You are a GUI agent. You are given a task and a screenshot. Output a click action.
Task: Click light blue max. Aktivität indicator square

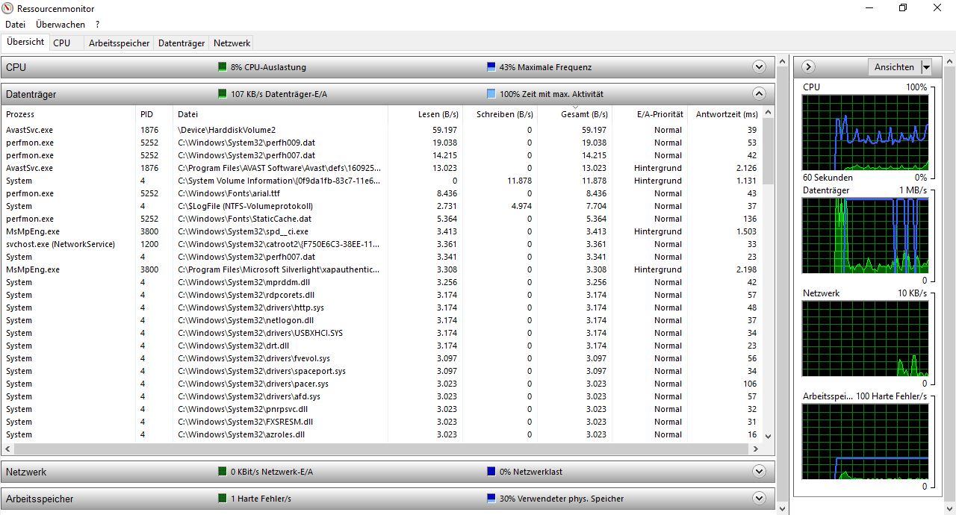491,94
